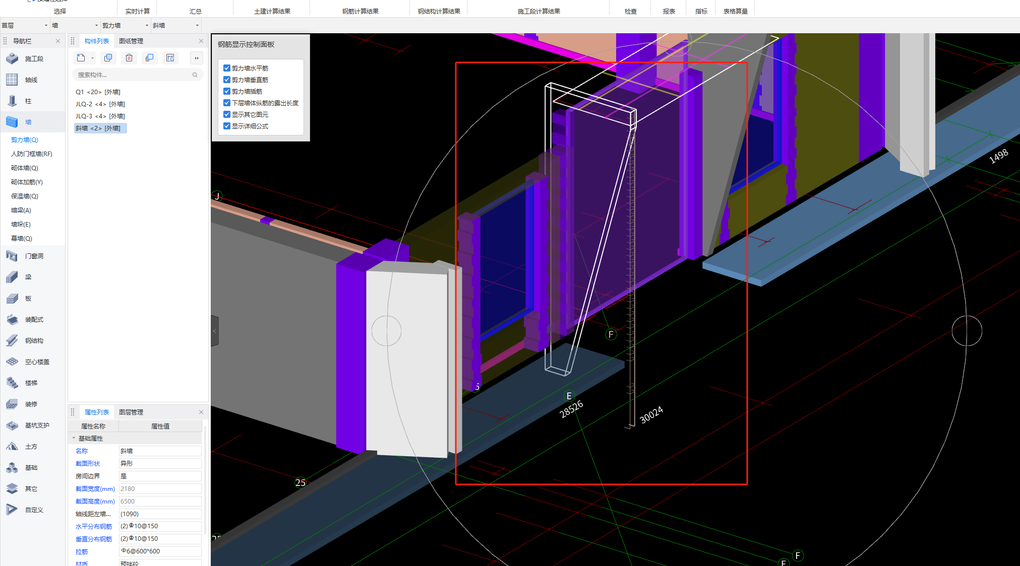Image resolution: width=1020 pixels, height=566 pixels.
Task: Select 幕墙(Q) in the wall list
Action: coord(22,239)
